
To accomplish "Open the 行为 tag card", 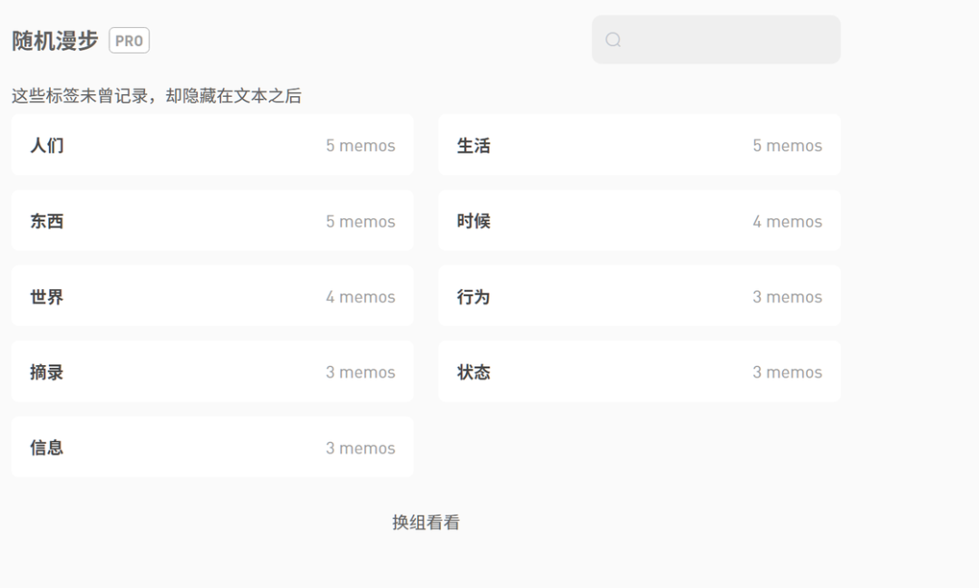I will tap(639, 296).
